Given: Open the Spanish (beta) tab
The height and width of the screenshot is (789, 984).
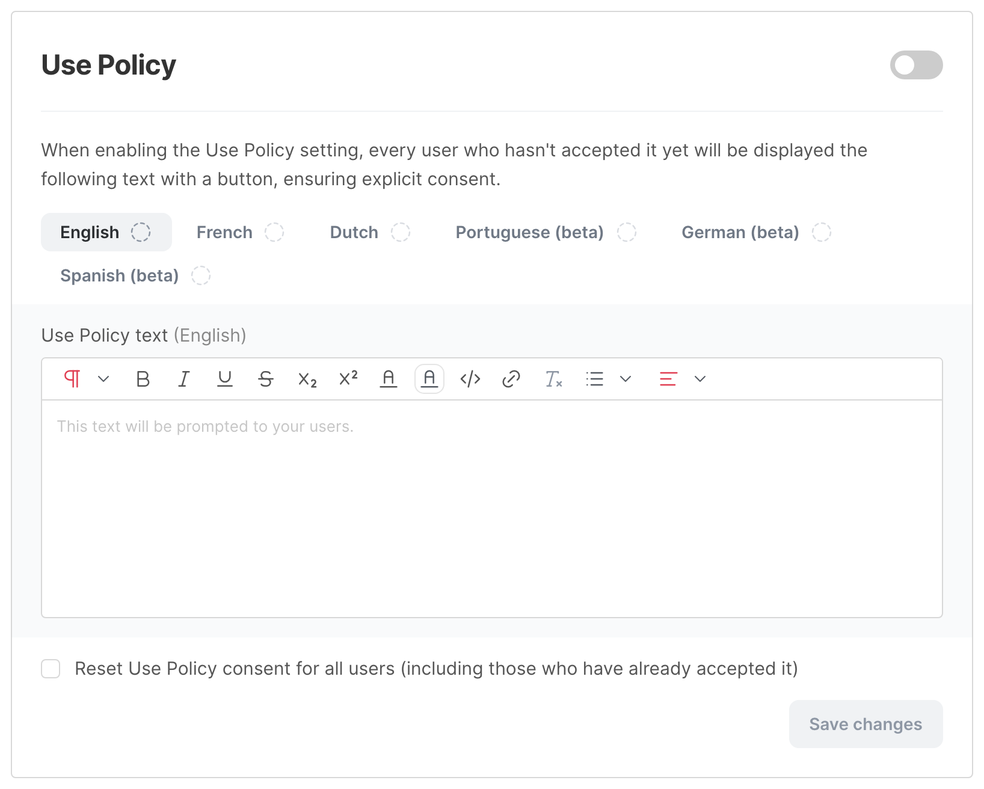Looking at the screenshot, I should 135,275.
